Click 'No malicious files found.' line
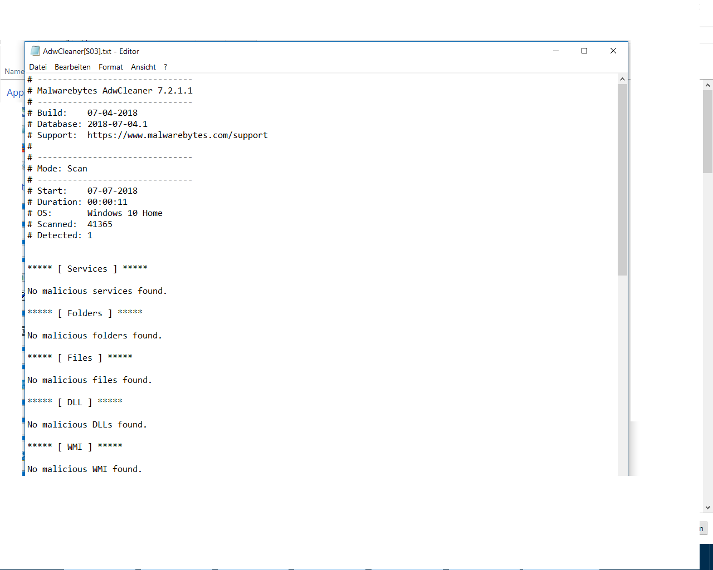The width and height of the screenshot is (713, 570). tap(90, 380)
